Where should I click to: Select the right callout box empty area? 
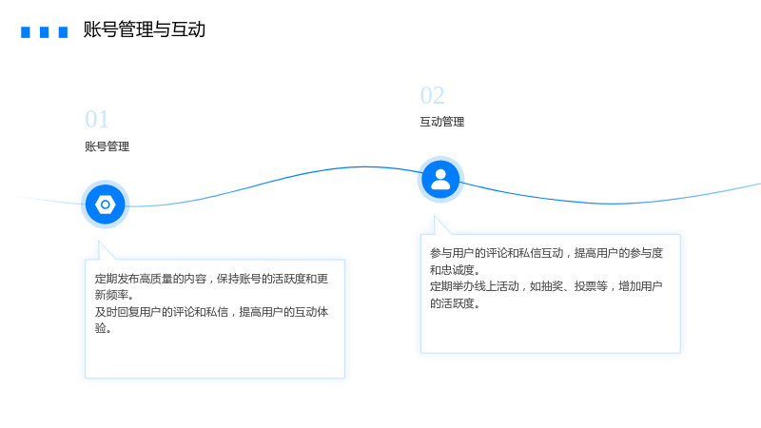551,331
